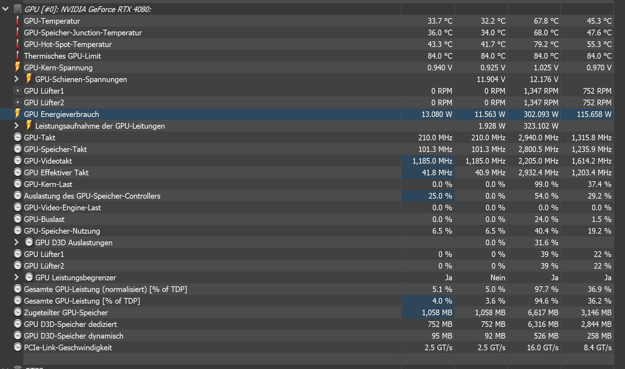
Task: Click fan icon of GPU Lüfter2 RPM row
Action: pos(17,102)
